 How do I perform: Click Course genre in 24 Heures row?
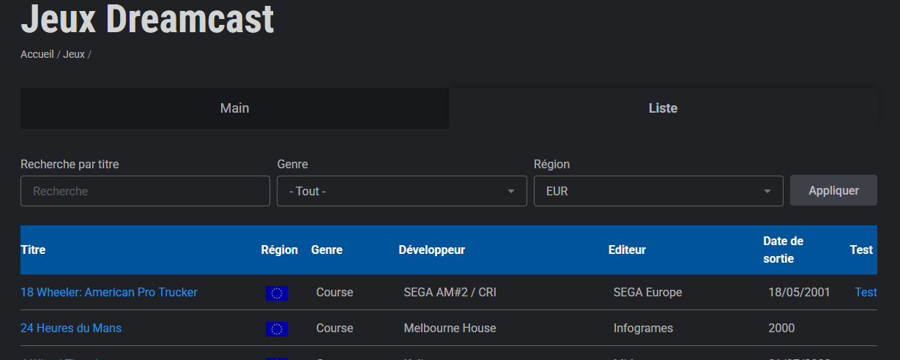335,328
